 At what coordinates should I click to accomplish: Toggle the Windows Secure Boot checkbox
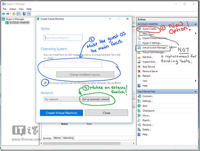click(x=45, y=83)
